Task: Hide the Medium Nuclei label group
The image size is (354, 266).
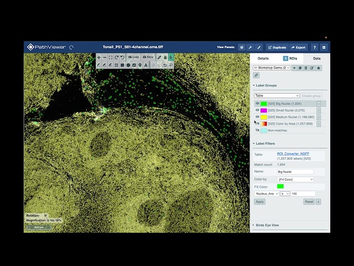Action: 257,117
